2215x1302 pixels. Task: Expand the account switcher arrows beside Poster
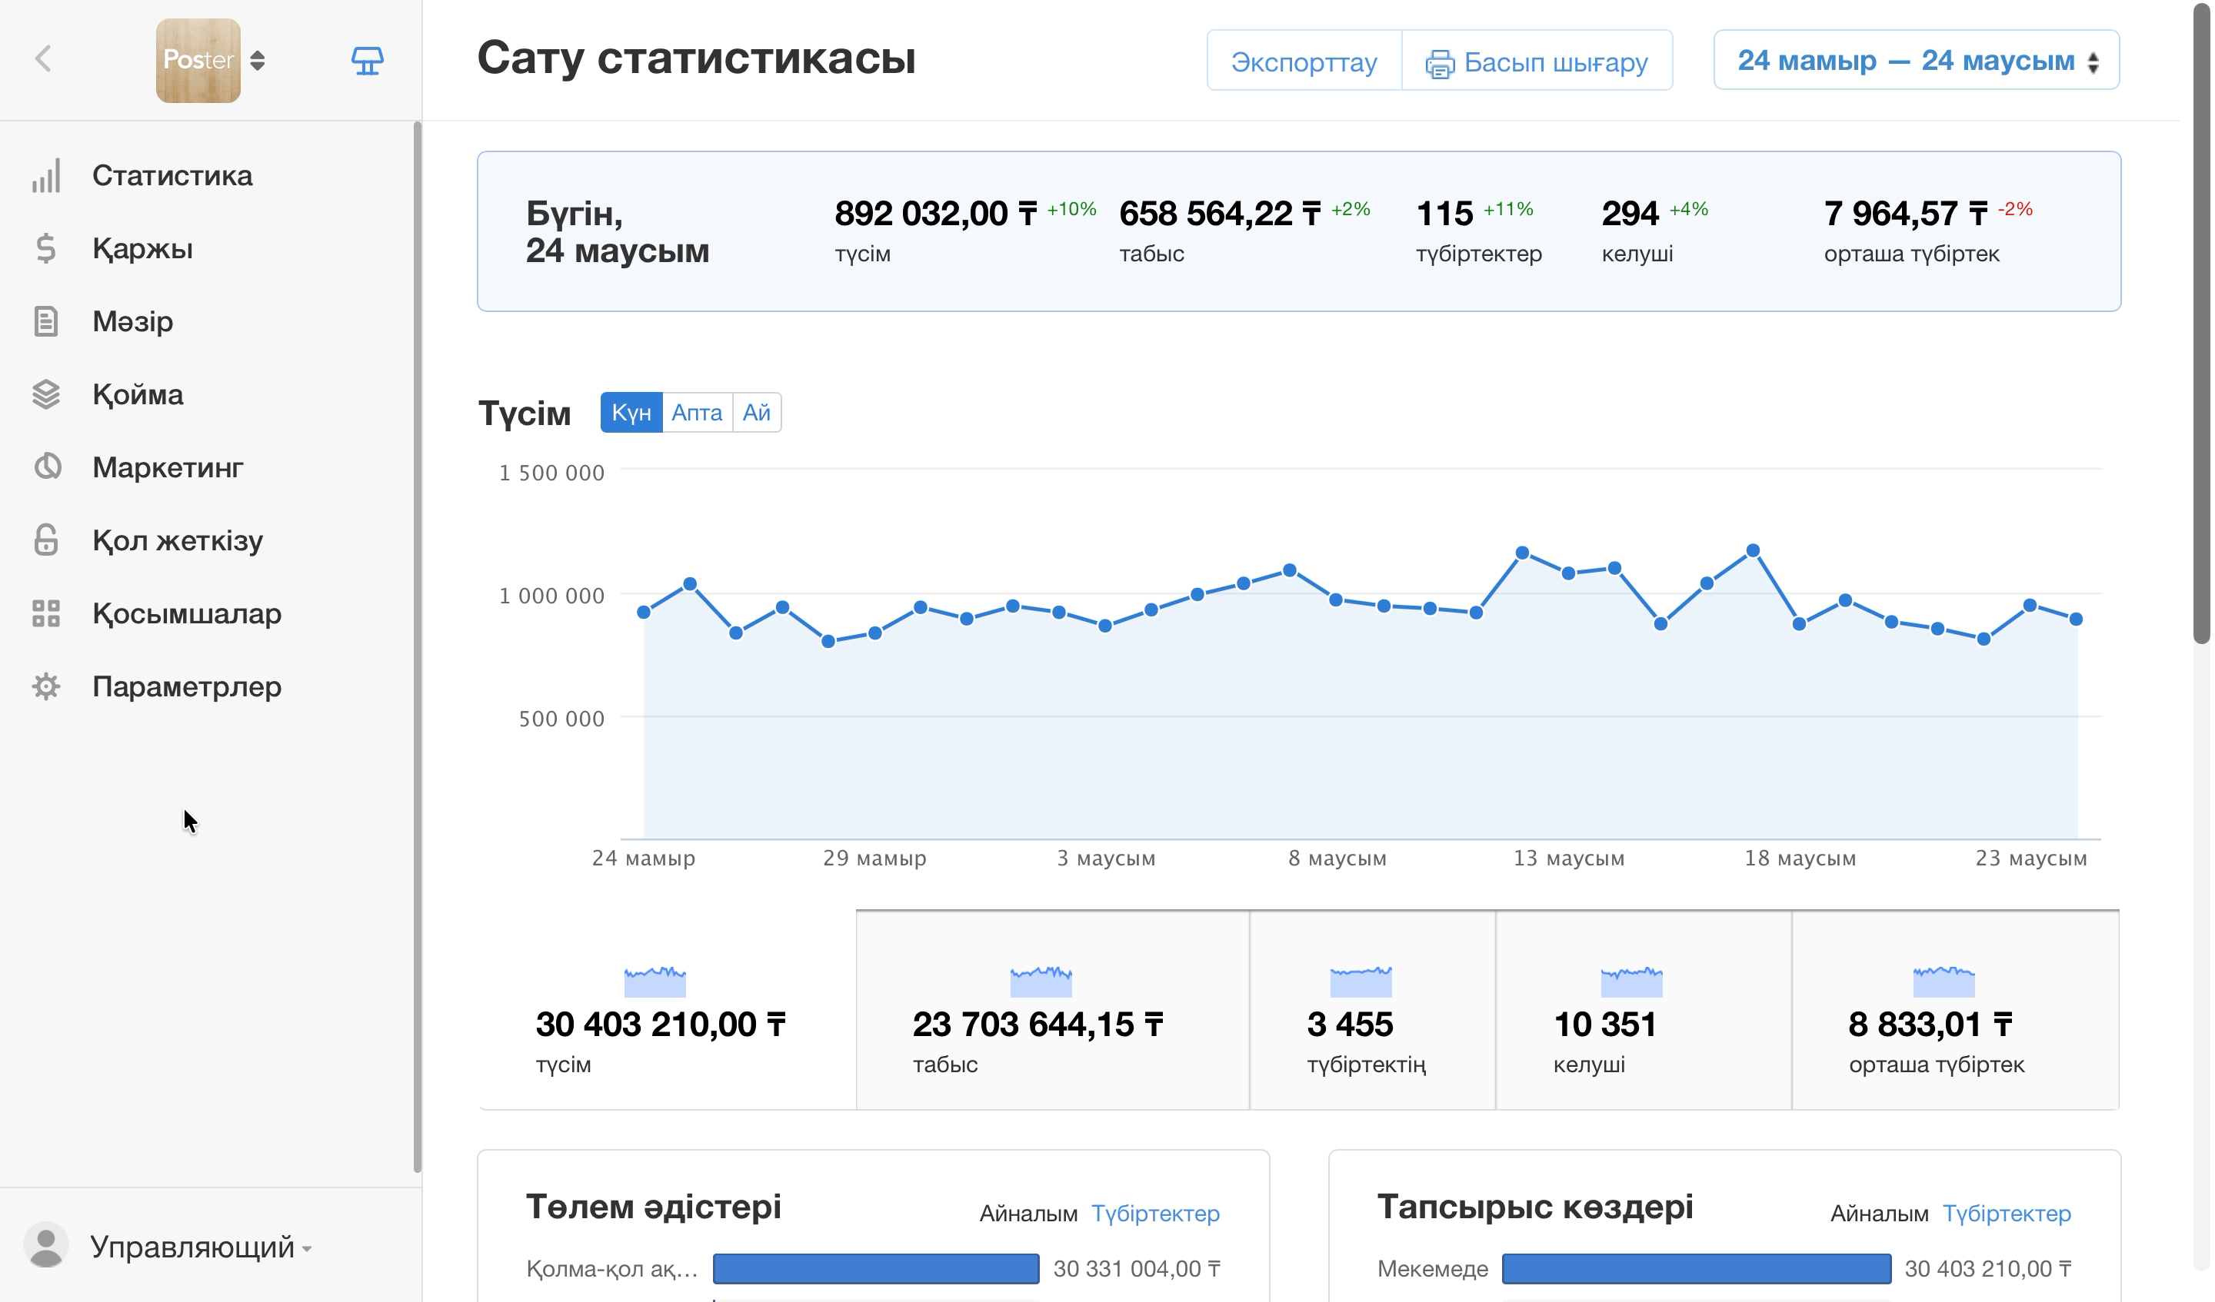[x=258, y=60]
